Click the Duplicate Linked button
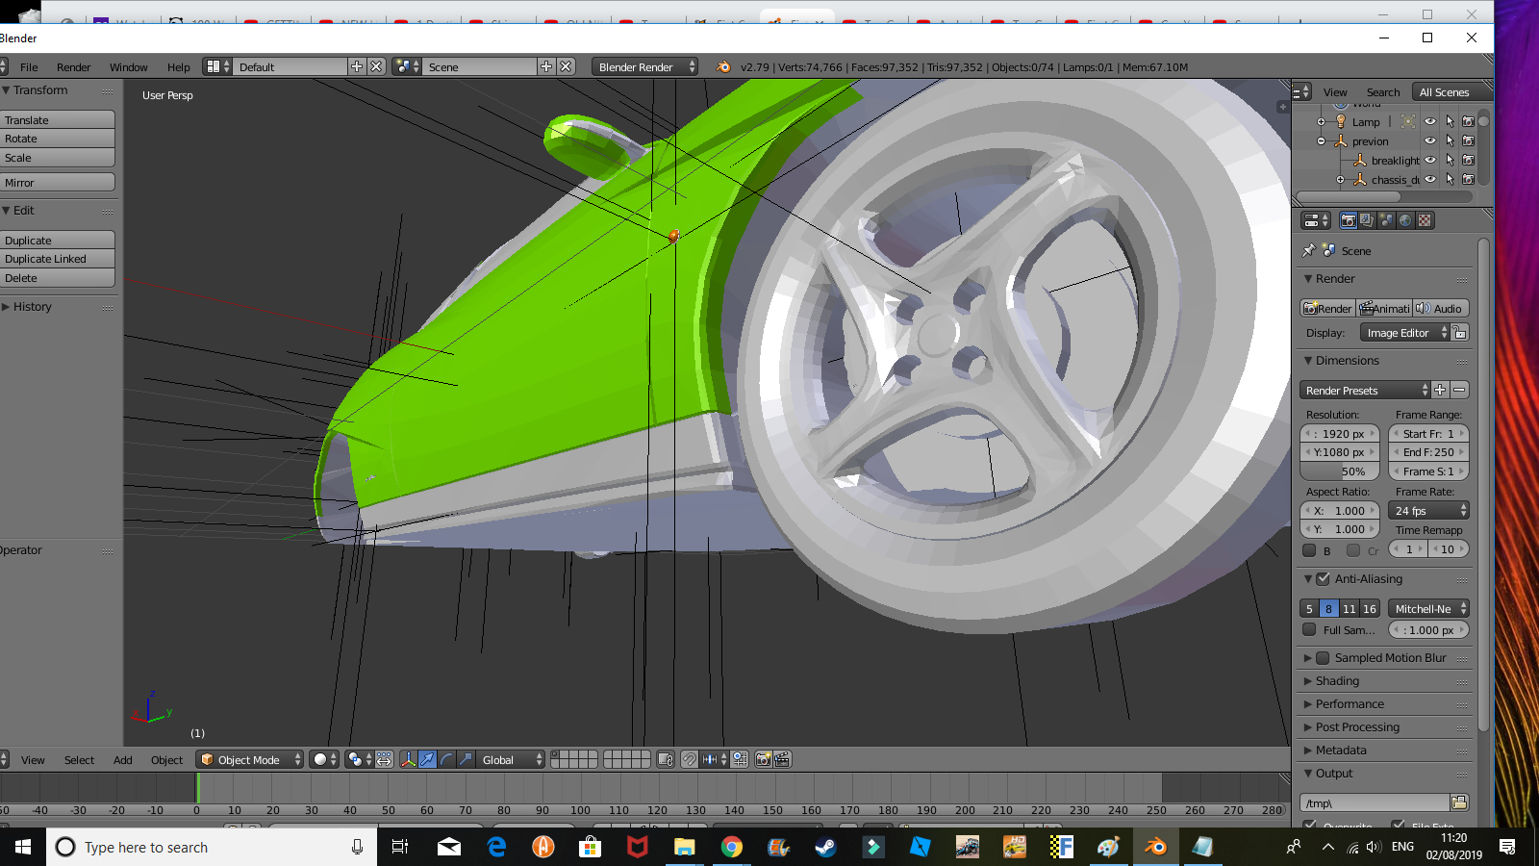Viewport: 1539px width, 866px height. [58, 259]
